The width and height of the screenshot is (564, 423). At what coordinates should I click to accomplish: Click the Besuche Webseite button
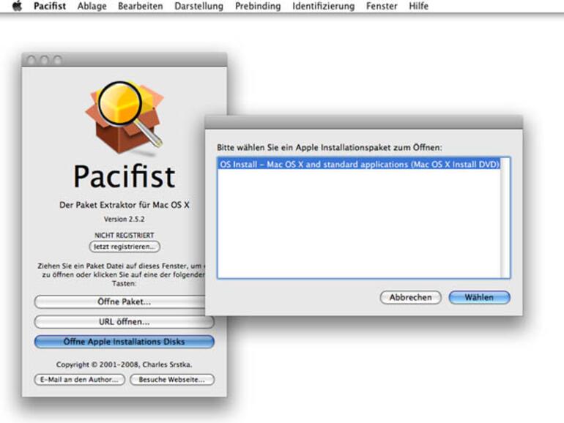point(172,380)
